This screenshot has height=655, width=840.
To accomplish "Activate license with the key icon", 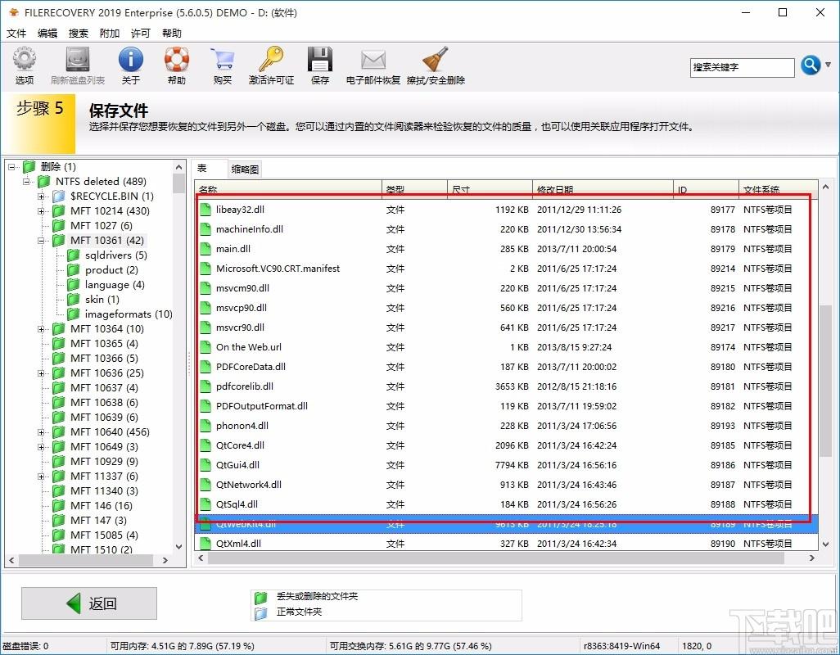I will (x=271, y=65).
